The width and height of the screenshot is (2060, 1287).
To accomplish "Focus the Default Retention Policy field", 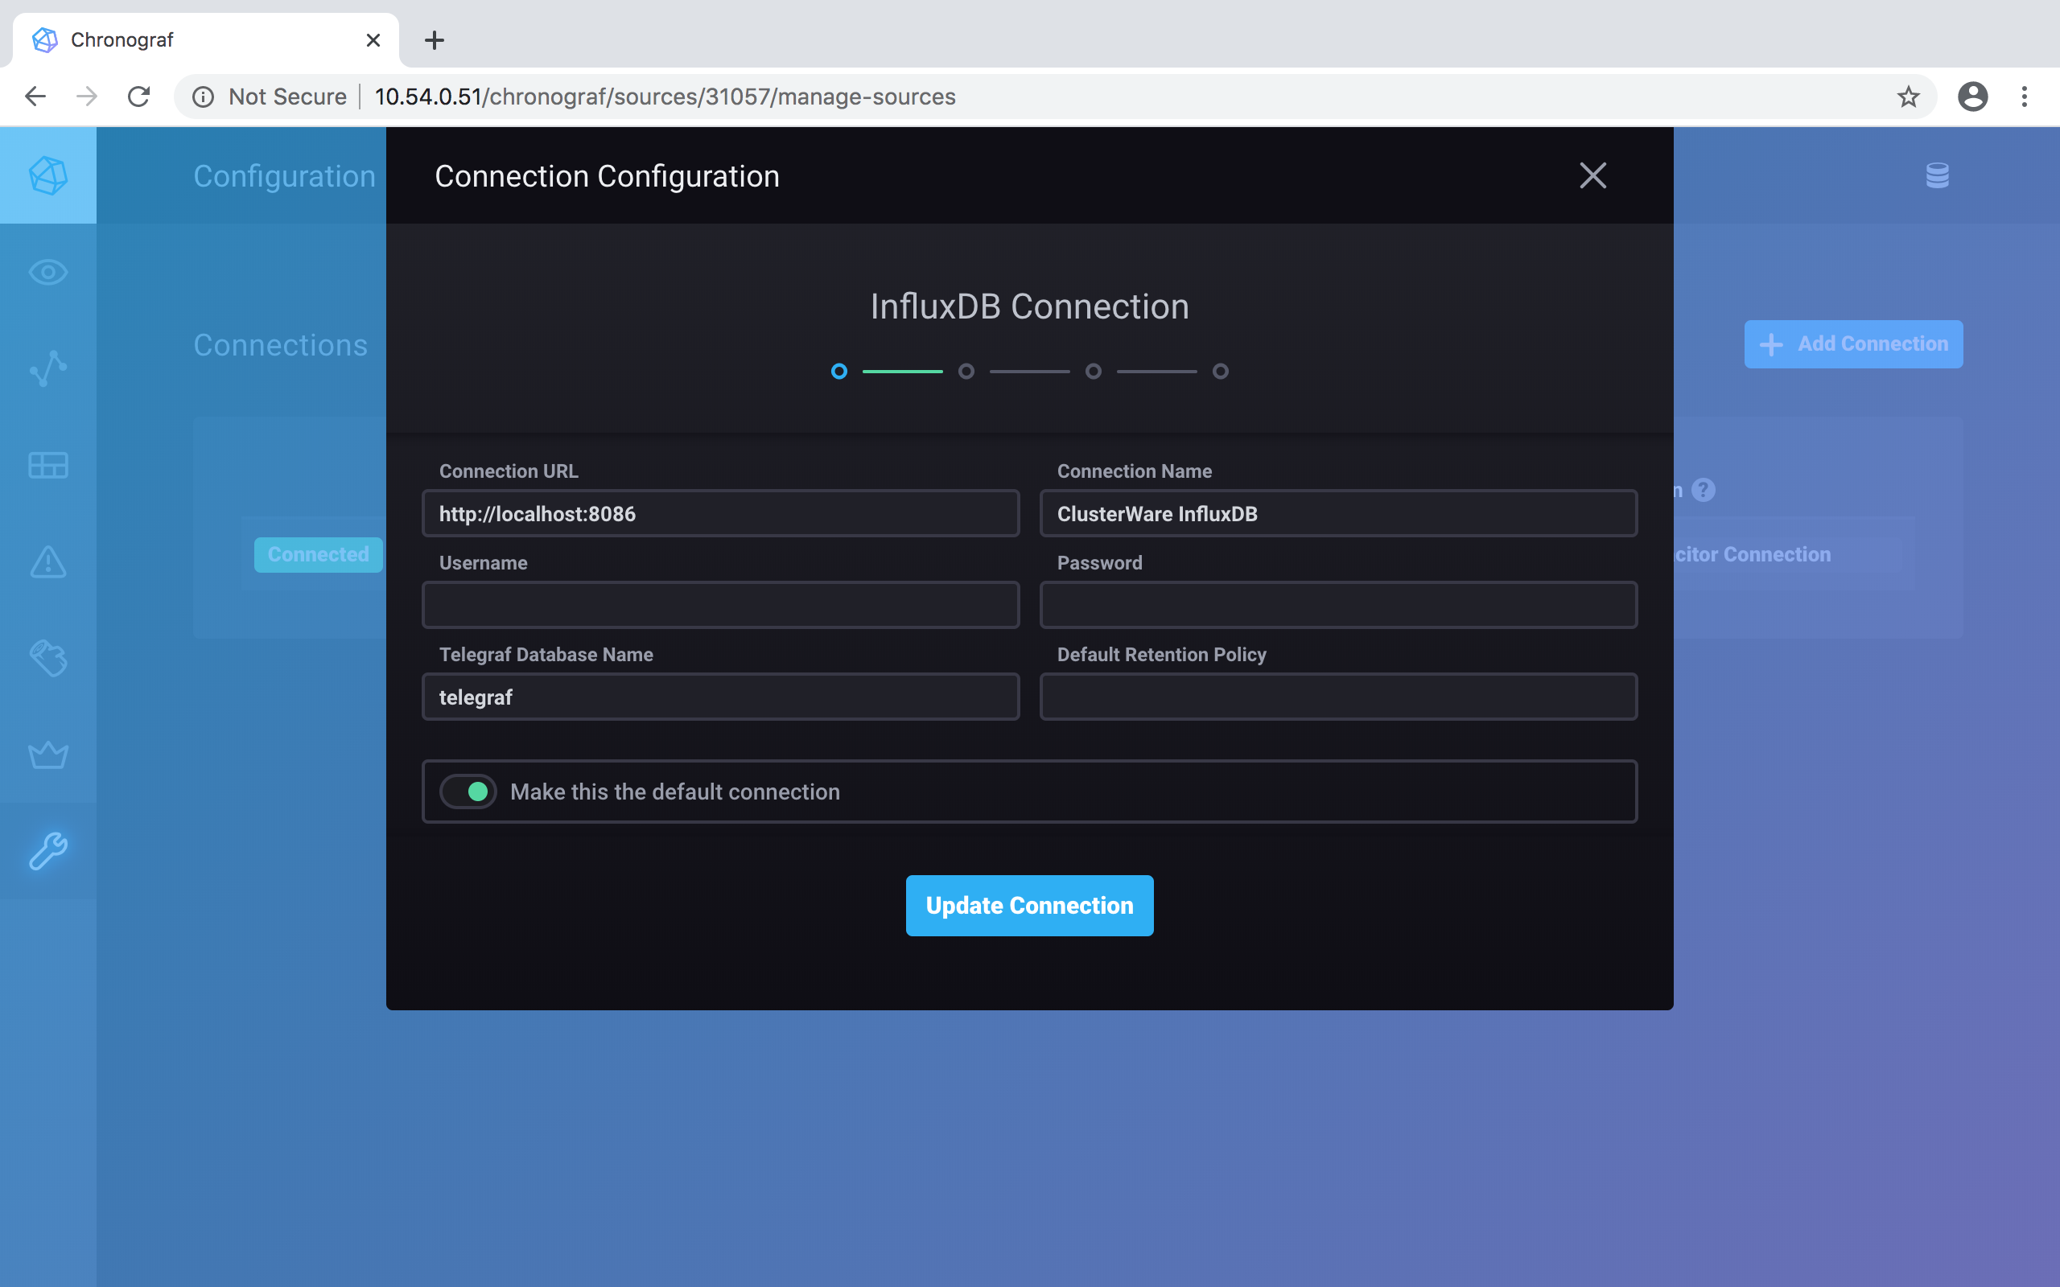I will (x=1338, y=697).
